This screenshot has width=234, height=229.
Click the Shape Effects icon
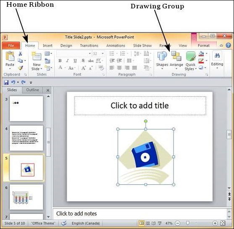tap(201, 68)
